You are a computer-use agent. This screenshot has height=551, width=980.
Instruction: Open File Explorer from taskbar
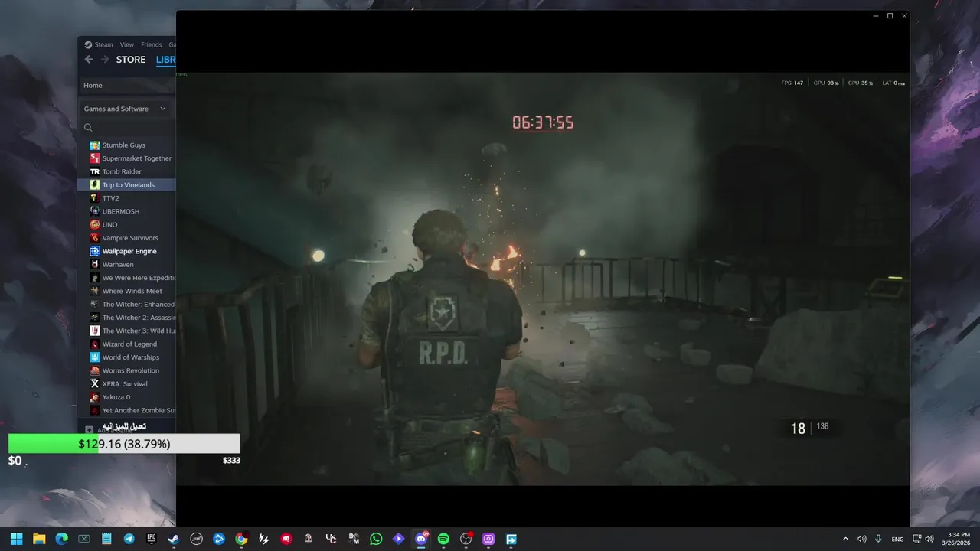pos(39,539)
